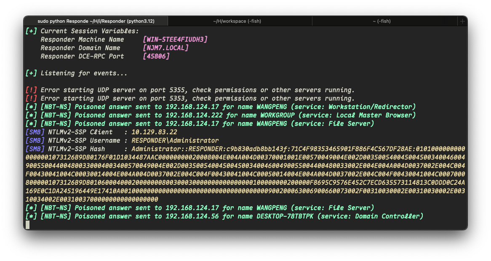Click the Workstation/Redirector poisoned answer line
This screenshot has width=491, height=261.
221,107
